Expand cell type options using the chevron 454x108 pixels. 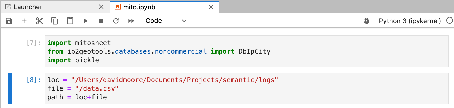(x=184, y=21)
